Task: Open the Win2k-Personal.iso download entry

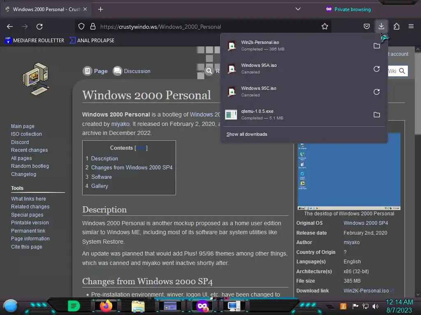Action: [x=296, y=46]
